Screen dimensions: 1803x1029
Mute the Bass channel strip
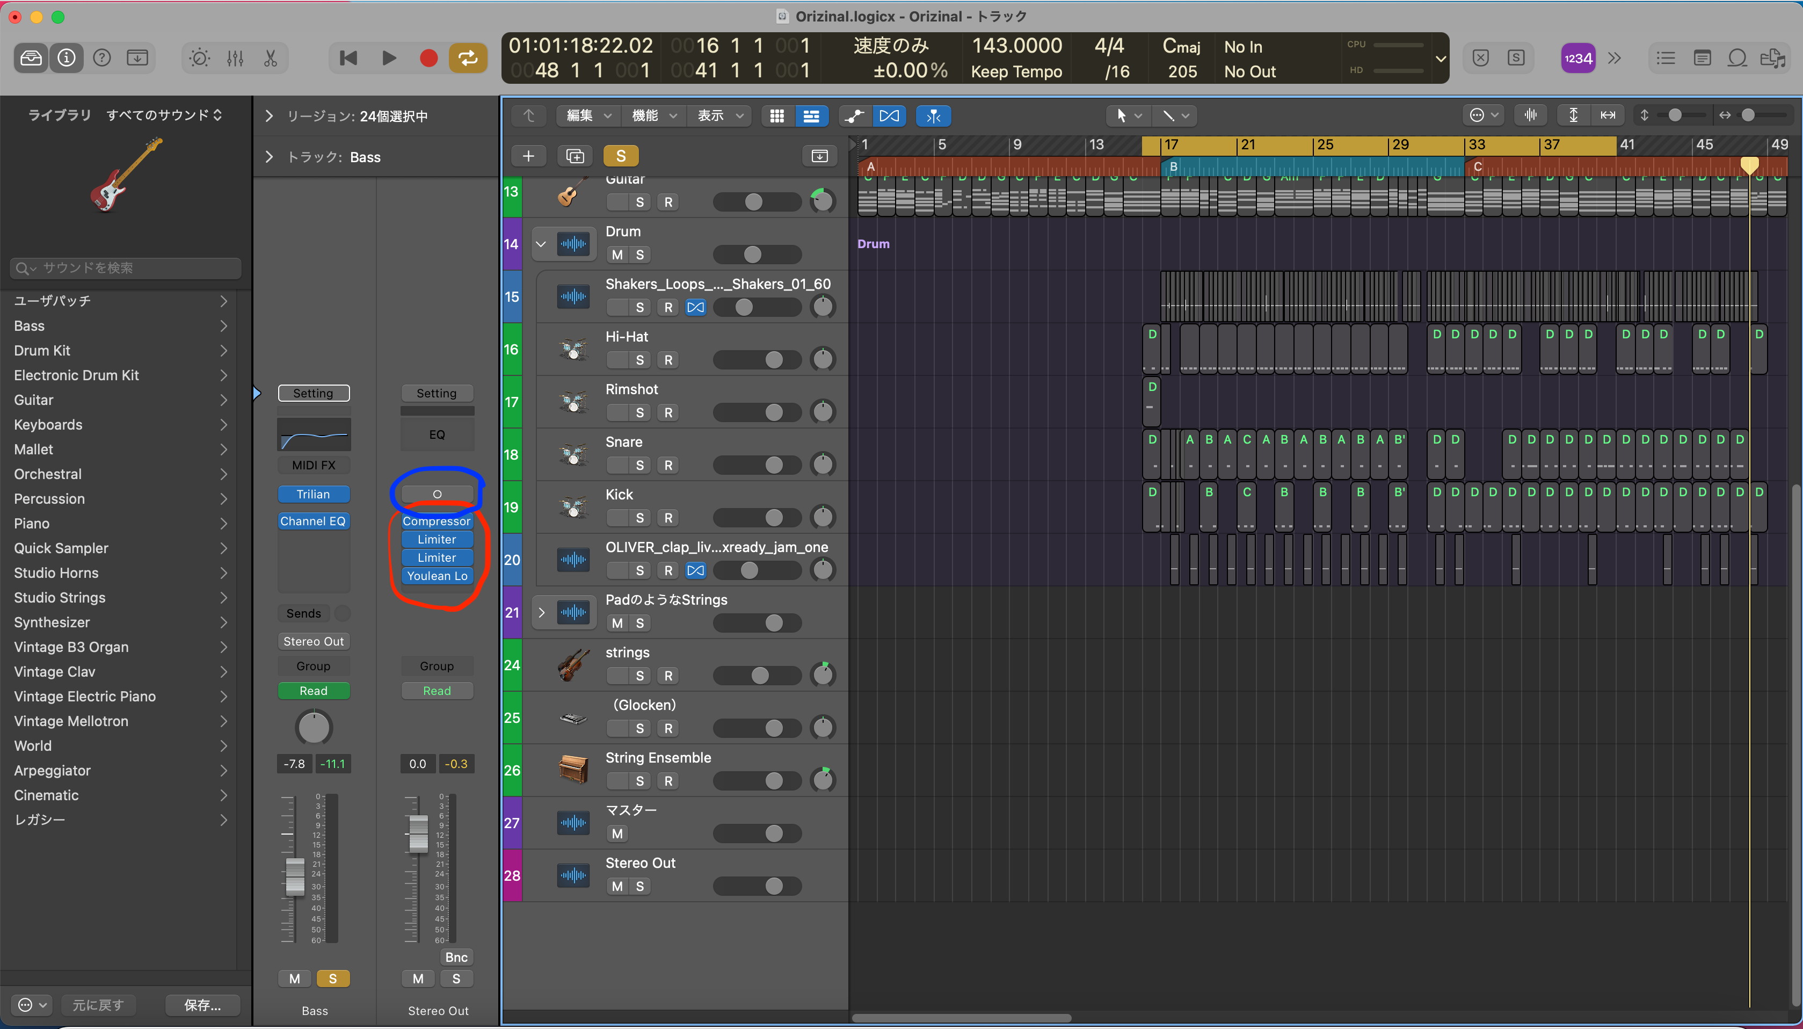295,979
